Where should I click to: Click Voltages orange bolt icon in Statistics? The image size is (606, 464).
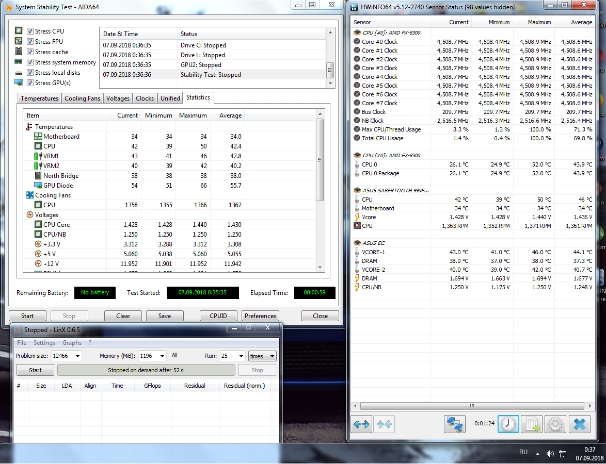click(x=30, y=214)
